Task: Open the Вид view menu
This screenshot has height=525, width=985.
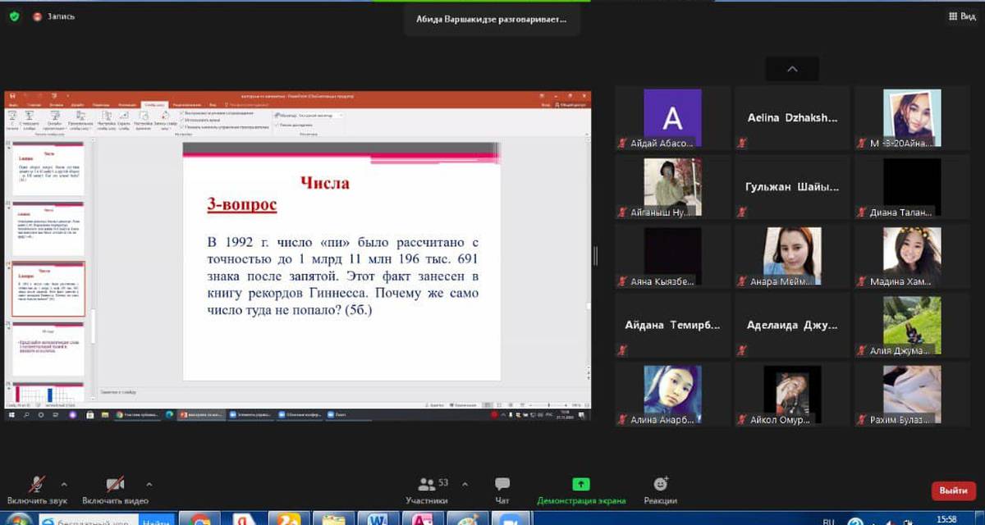Action: 962,16
